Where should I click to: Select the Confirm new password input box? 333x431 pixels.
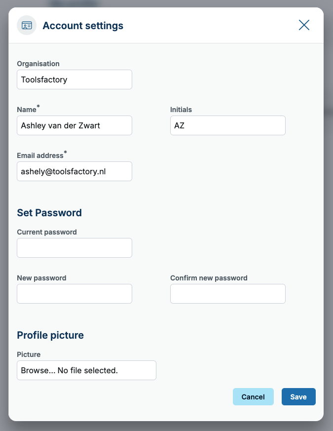tap(228, 294)
